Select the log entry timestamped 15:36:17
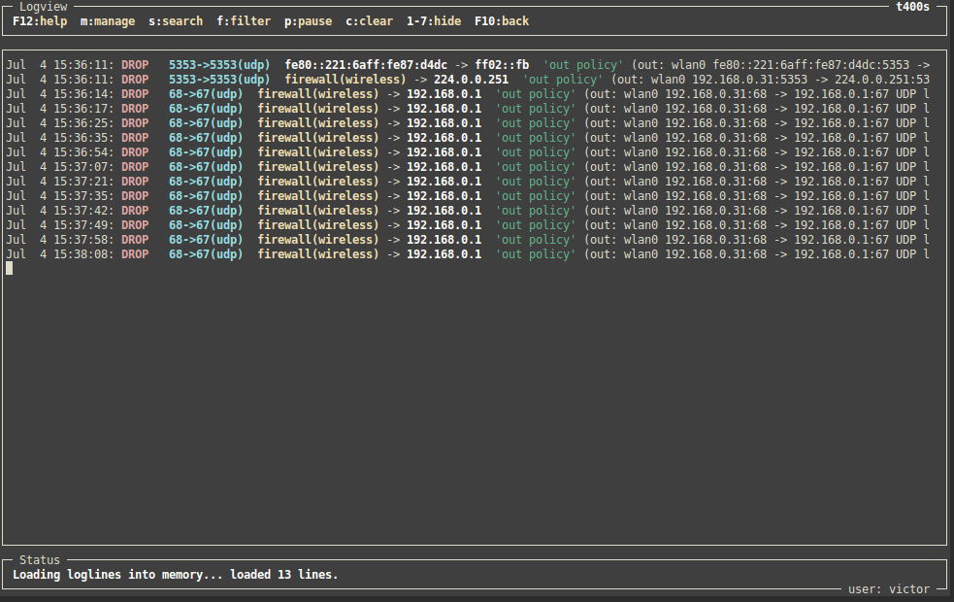This screenshot has width=954, height=602. (x=469, y=109)
